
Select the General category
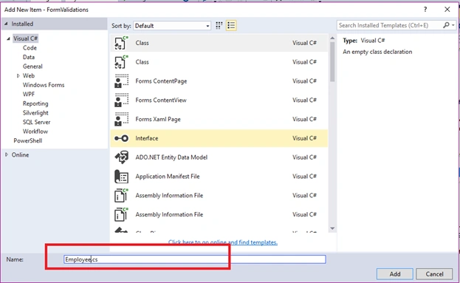pyautogui.click(x=32, y=67)
